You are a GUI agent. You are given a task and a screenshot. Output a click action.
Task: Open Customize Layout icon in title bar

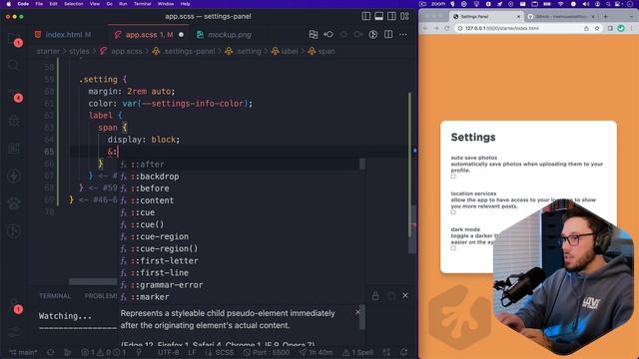click(x=404, y=16)
